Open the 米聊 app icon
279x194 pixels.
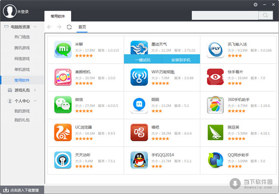pos(63,50)
